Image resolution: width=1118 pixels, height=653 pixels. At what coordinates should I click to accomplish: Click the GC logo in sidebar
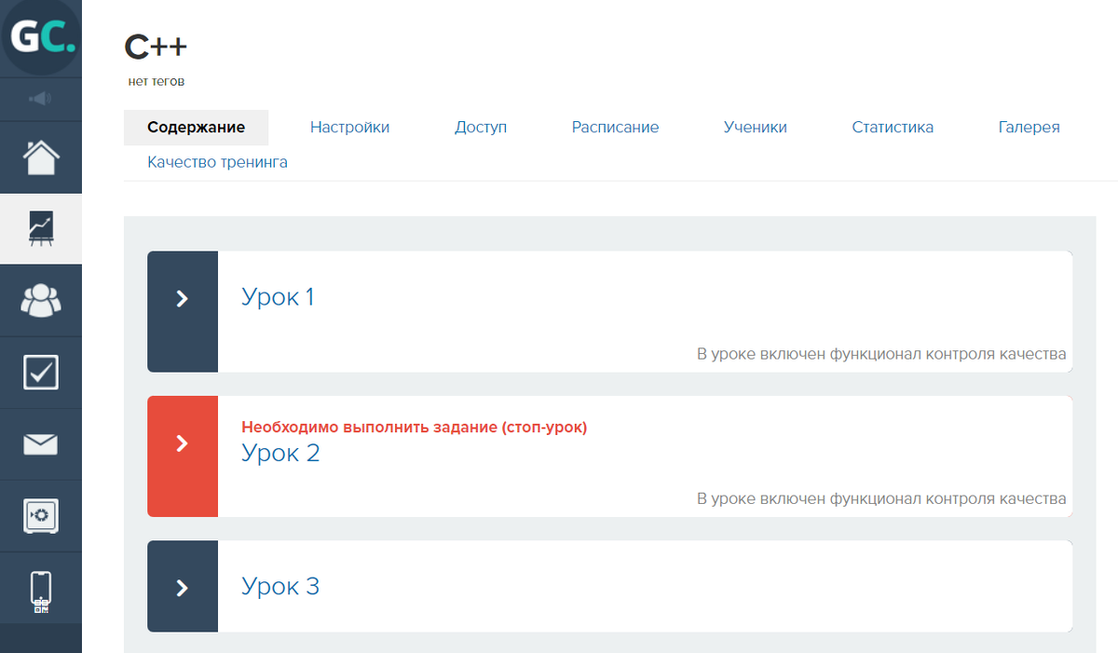pyautogui.click(x=41, y=38)
